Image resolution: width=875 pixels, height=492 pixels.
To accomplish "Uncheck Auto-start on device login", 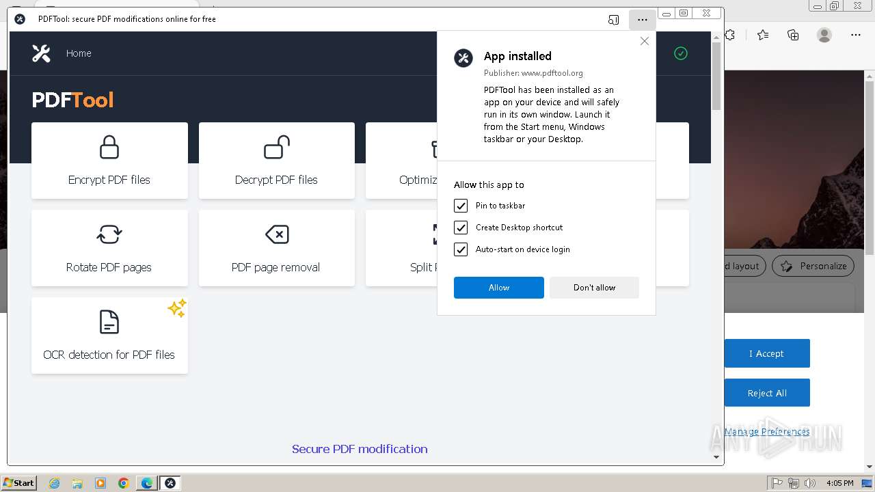I will [461, 249].
